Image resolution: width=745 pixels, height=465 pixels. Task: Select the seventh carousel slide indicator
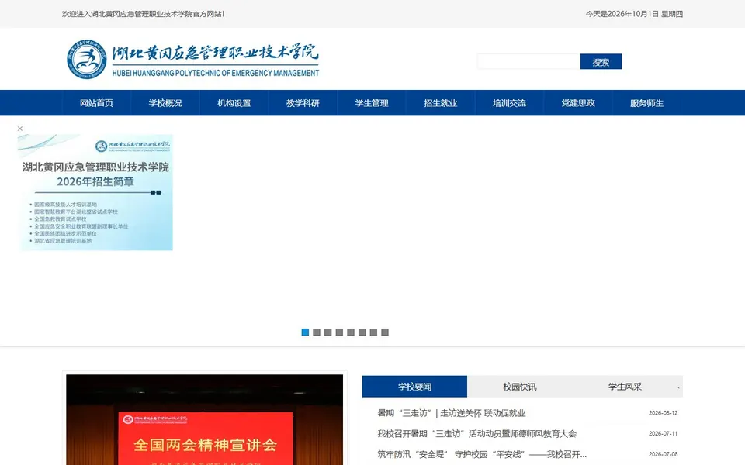coord(373,332)
